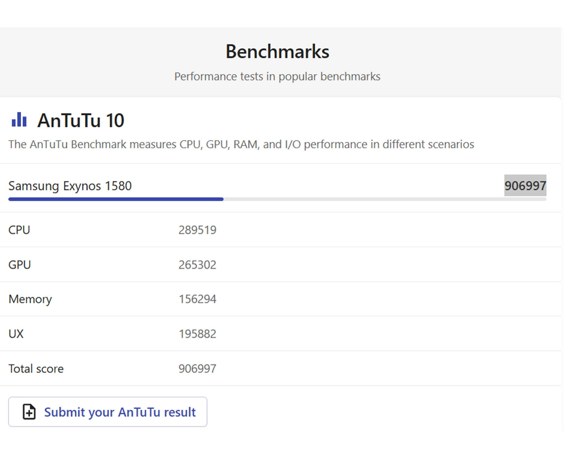
Task: Select the UX score 195882
Action: (x=197, y=334)
